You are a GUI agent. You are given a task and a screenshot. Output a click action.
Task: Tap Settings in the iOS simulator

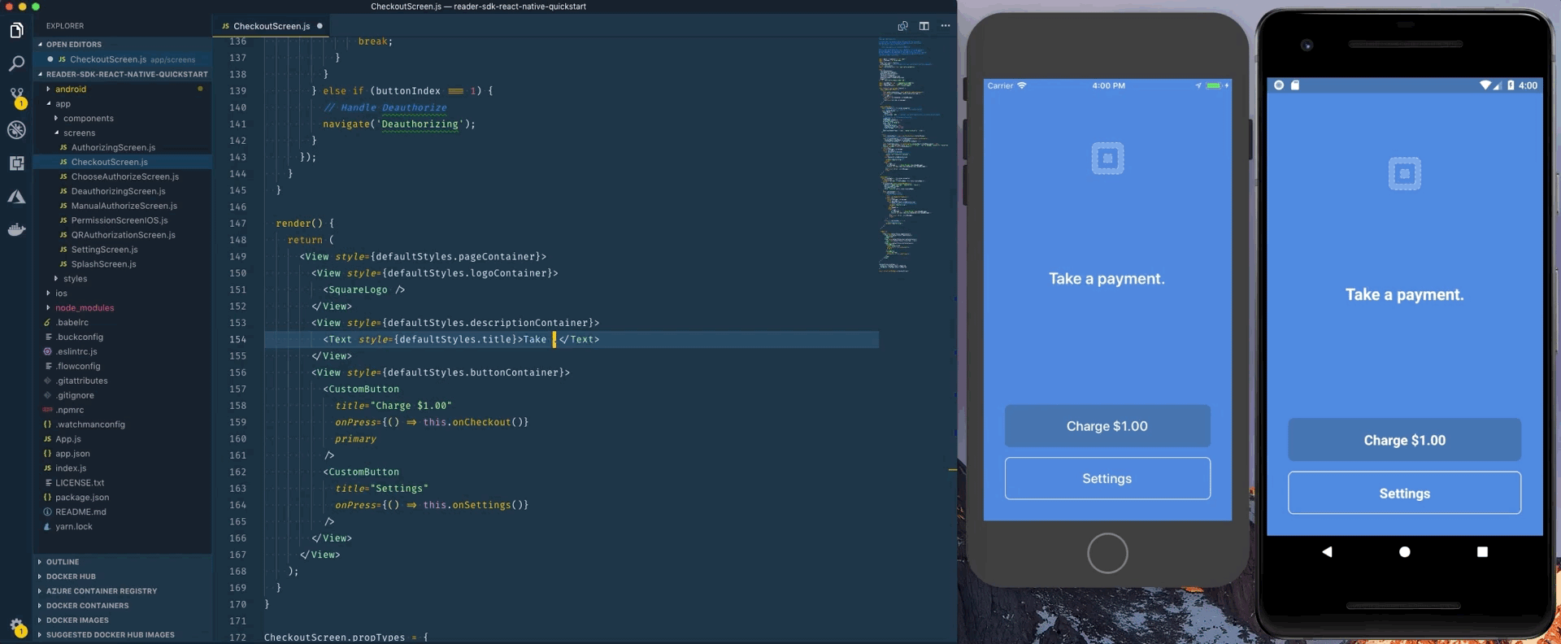click(x=1107, y=479)
